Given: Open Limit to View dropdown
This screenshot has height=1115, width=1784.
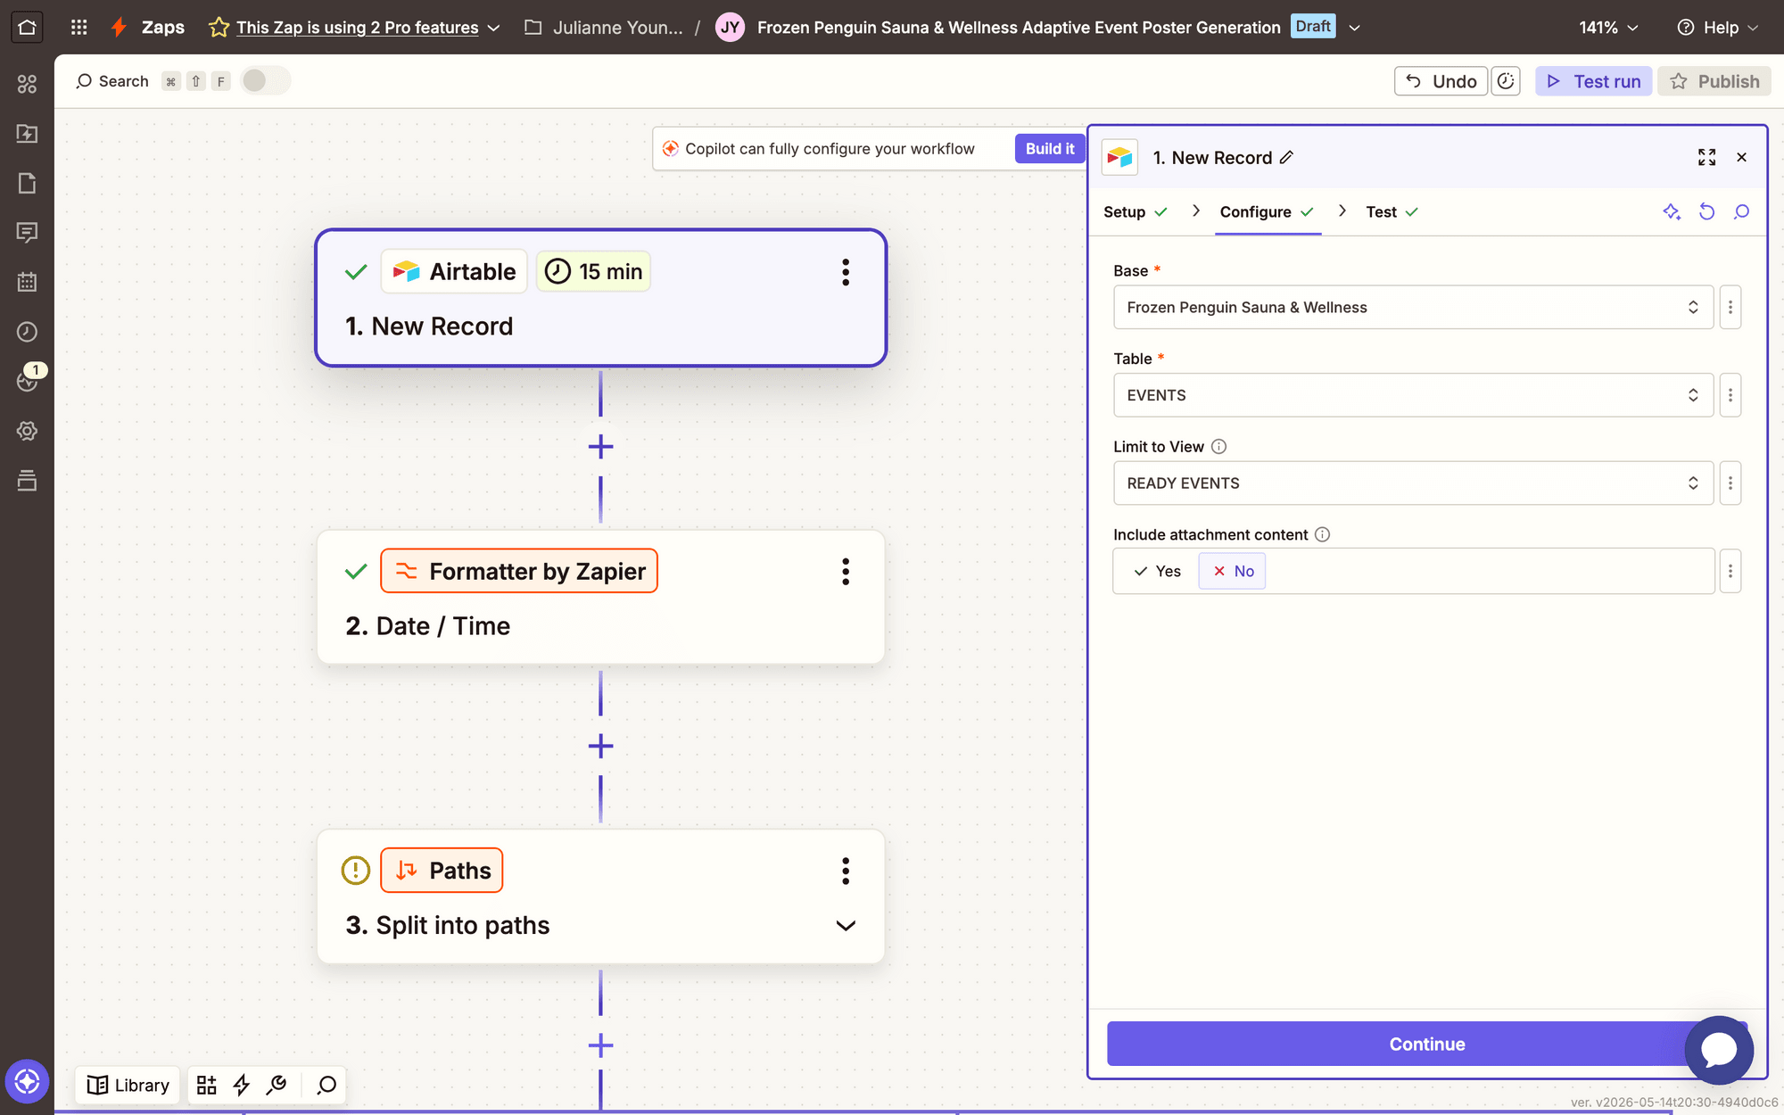Looking at the screenshot, I should click(x=1413, y=483).
